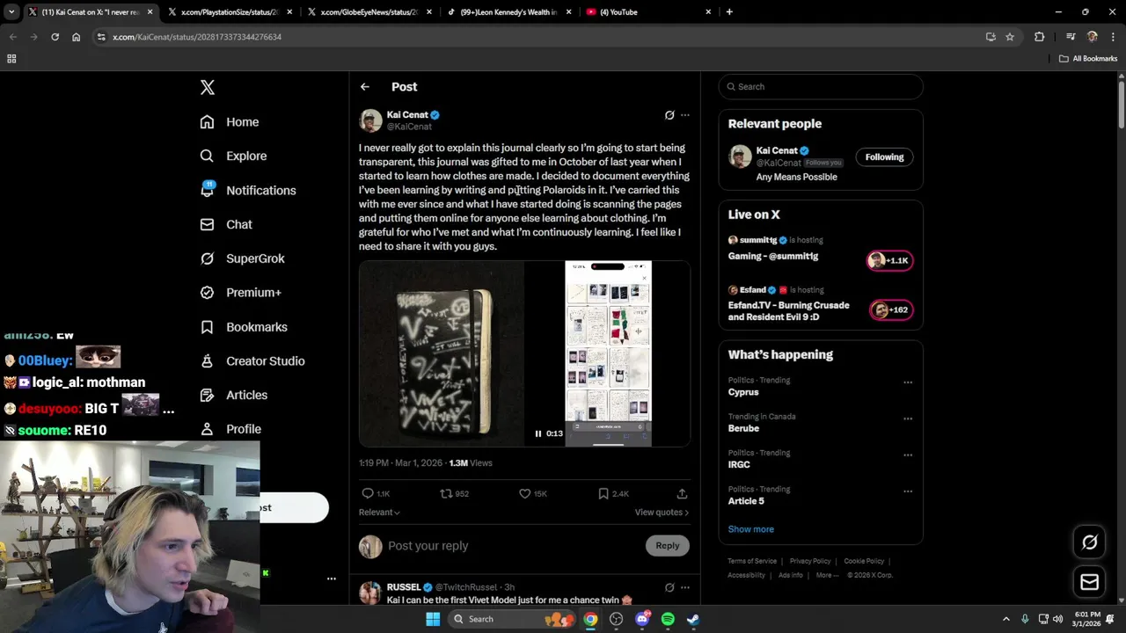
Task: Like the post showing 15K likes
Action: coord(525,493)
